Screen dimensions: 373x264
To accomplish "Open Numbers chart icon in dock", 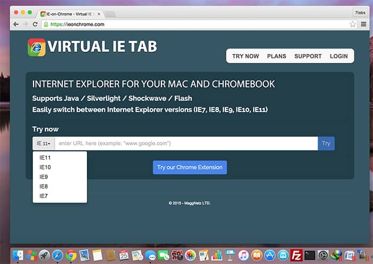I will click(x=217, y=255).
